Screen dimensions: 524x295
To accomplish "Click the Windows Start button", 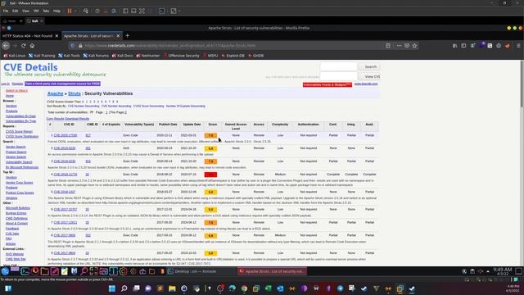I will point(112,288).
